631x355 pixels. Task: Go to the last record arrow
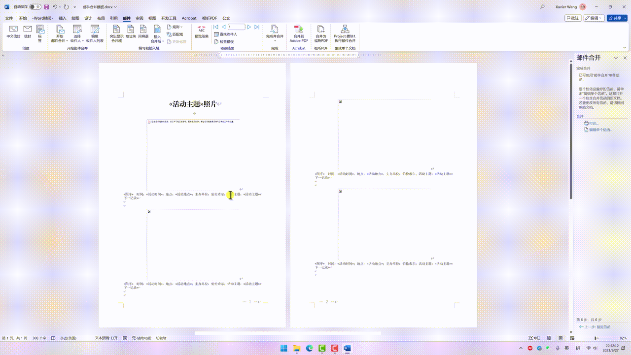coord(257,27)
